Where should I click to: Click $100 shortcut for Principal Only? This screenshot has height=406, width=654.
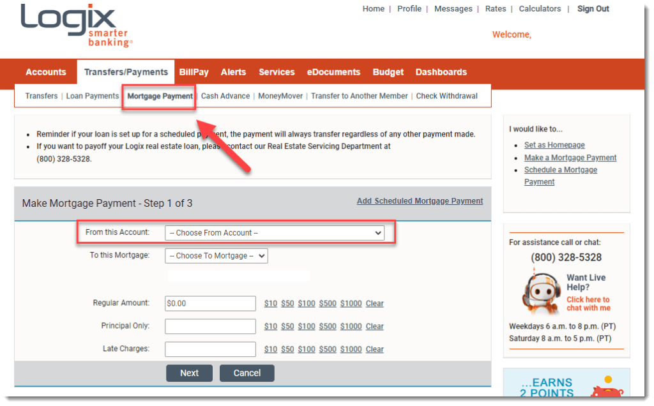306,326
